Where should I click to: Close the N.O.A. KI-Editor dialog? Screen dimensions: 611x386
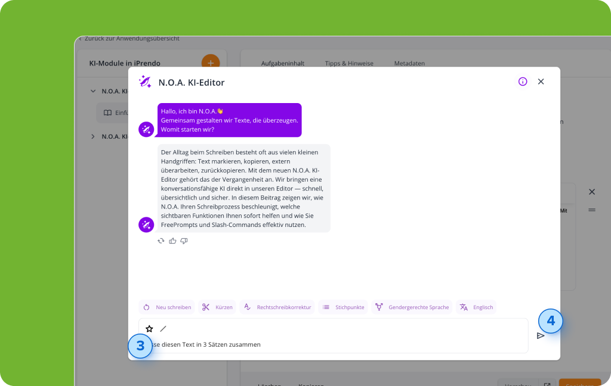tap(541, 82)
